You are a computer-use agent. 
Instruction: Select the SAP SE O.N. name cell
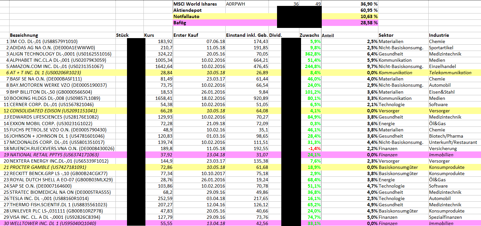pos(63,186)
